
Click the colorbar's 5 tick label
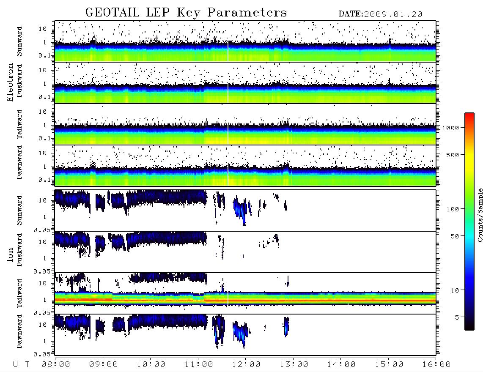tap(457, 317)
